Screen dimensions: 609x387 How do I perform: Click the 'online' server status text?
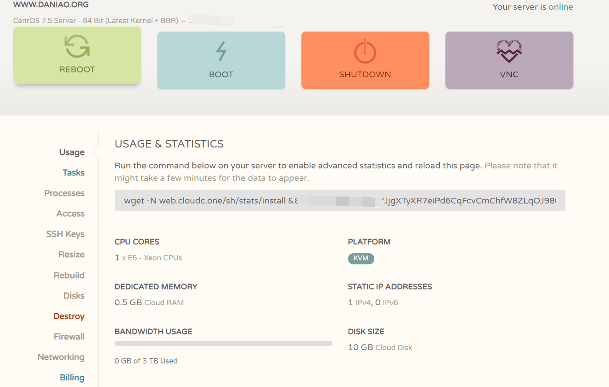coord(561,7)
